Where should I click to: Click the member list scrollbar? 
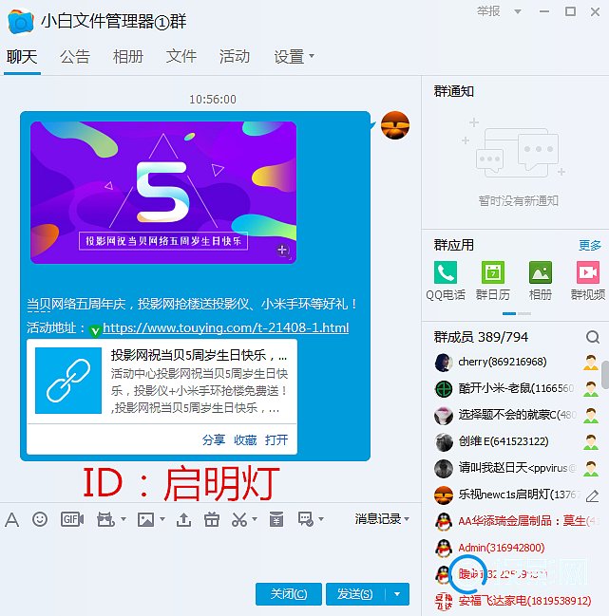tap(605, 375)
